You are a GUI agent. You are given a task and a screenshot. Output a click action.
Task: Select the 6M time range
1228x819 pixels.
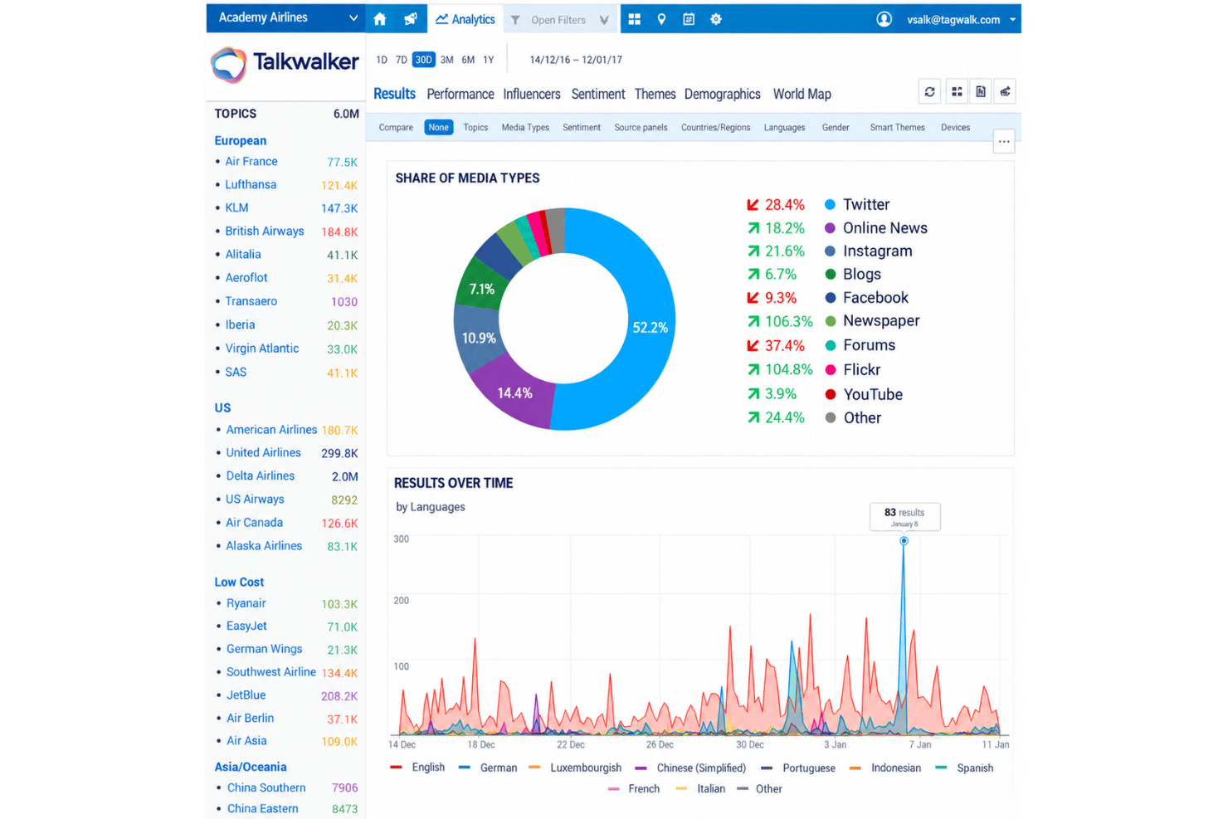[469, 60]
